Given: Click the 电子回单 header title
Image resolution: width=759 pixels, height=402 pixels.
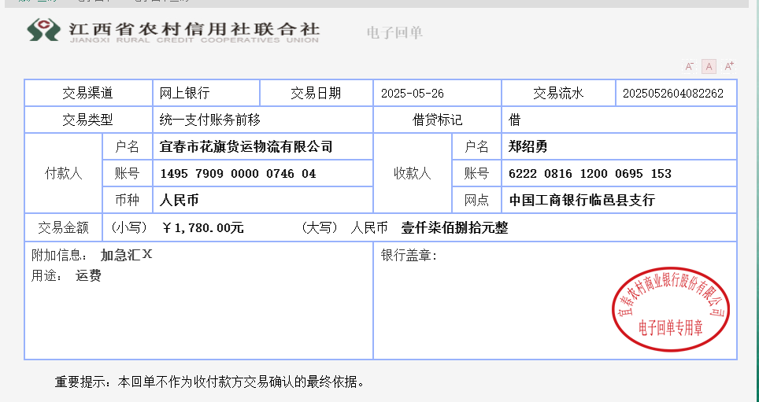Looking at the screenshot, I should (395, 32).
